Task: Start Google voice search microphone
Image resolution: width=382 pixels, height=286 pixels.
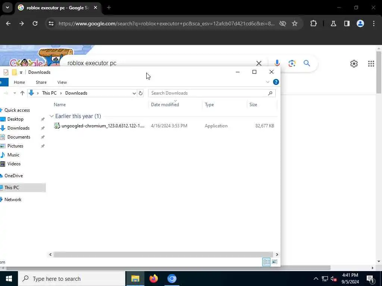Action: pyautogui.click(x=277, y=63)
